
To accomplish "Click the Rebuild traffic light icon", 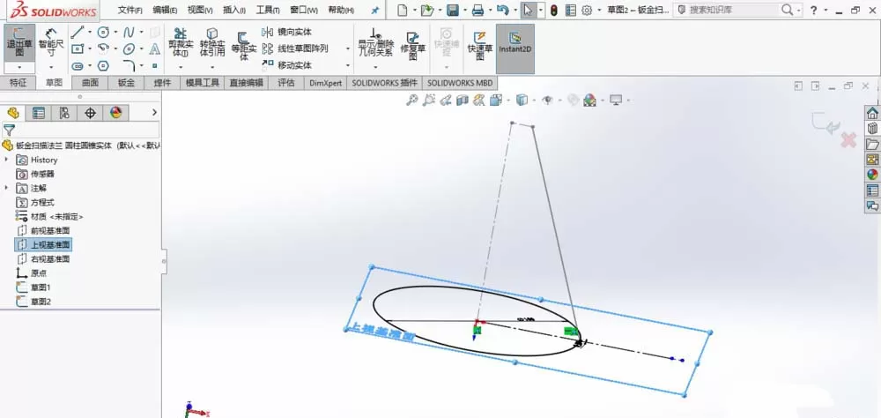I will coord(553,10).
